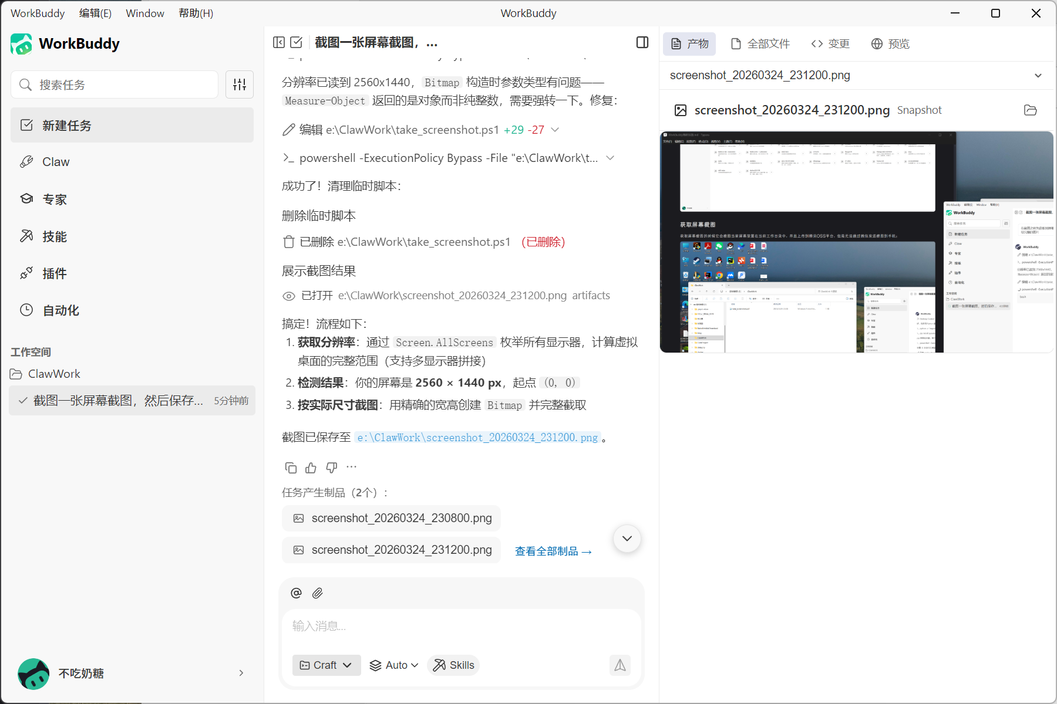Click the 工作空间 section label

click(x=31, y=352)
